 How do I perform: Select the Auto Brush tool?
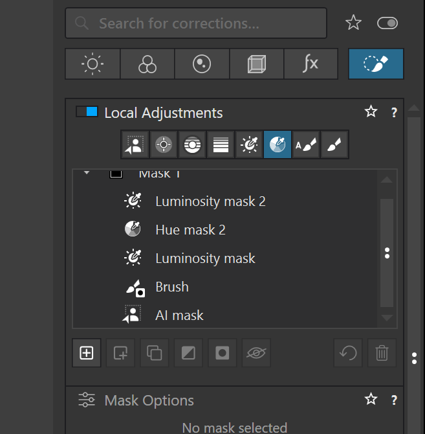305,144
